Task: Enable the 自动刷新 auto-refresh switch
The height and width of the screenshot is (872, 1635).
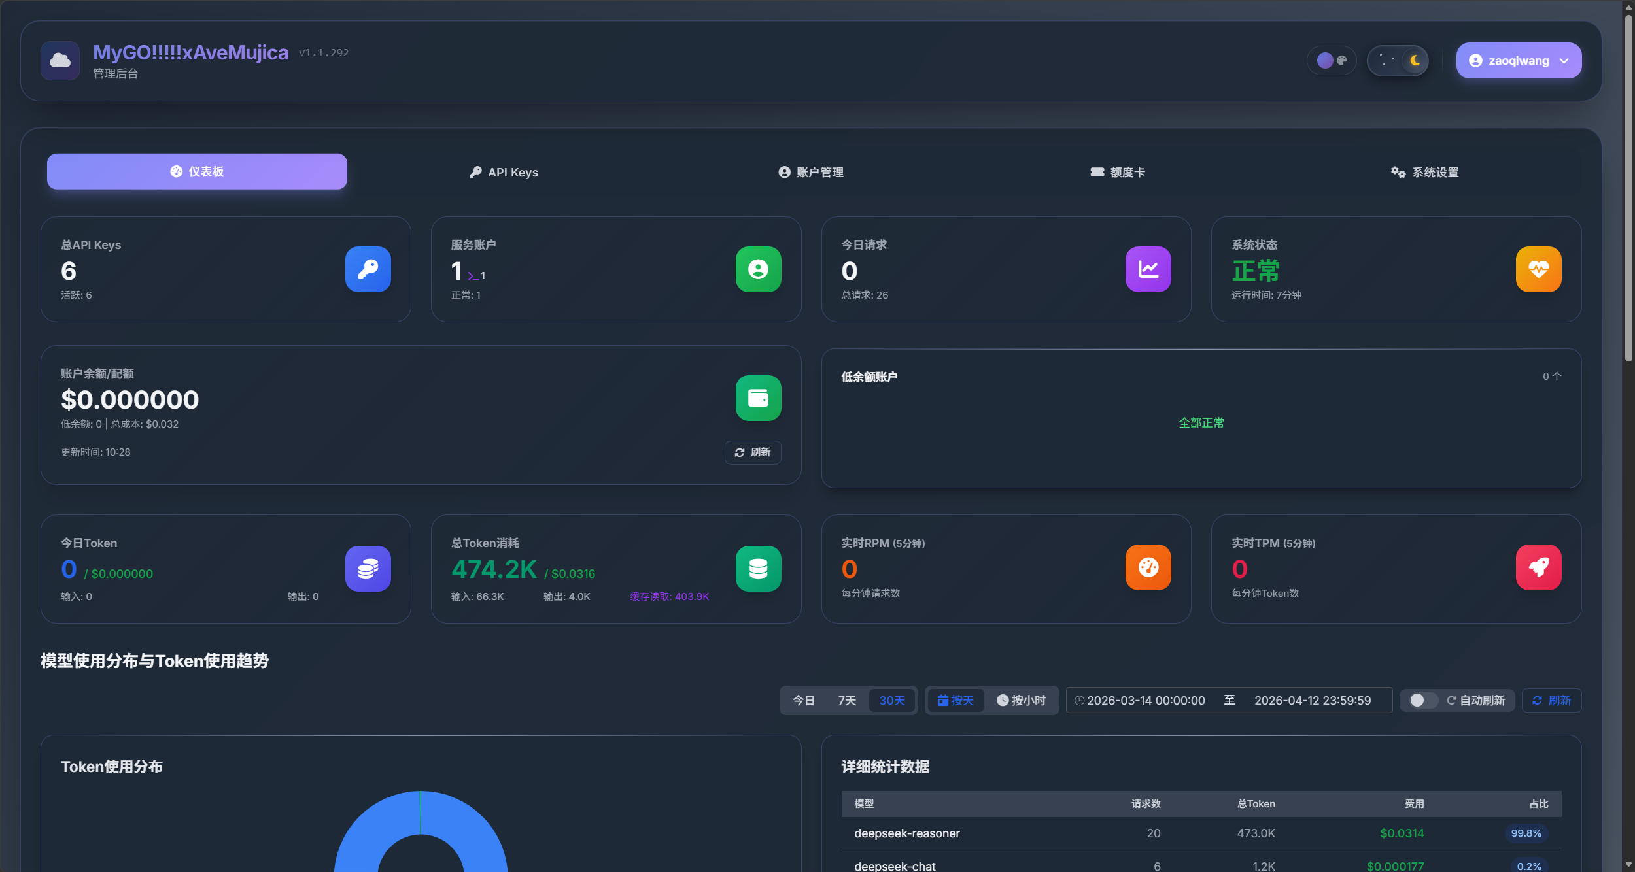Action: click(x=1422, y=701)
